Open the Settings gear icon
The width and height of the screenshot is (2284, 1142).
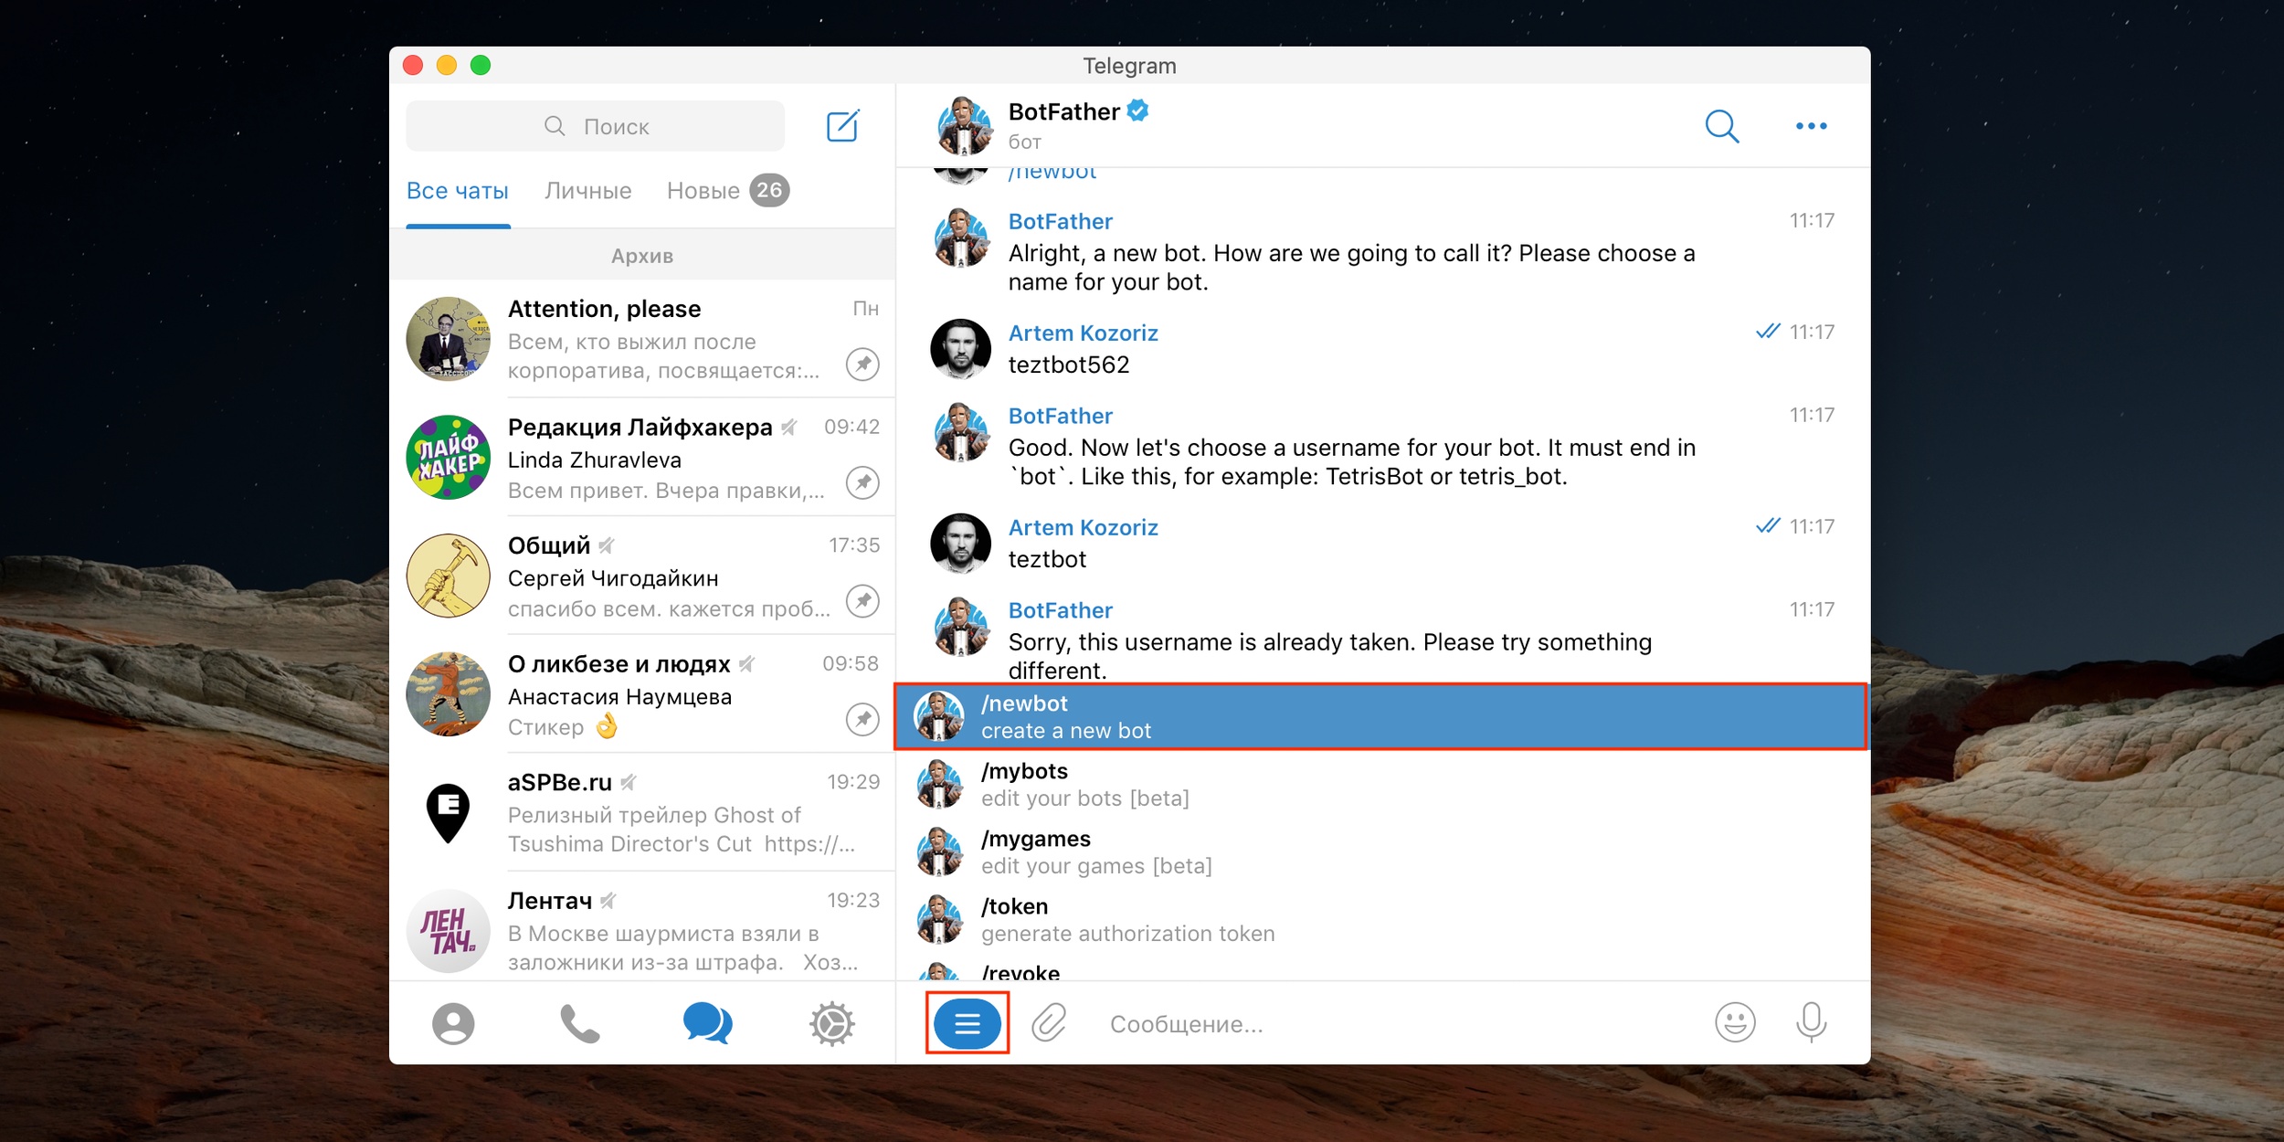point(832,1023)
